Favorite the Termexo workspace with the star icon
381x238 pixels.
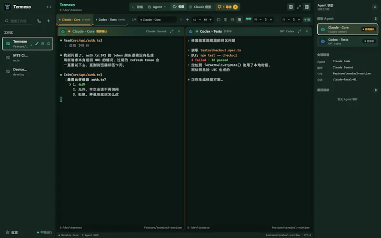coord(49,44)
